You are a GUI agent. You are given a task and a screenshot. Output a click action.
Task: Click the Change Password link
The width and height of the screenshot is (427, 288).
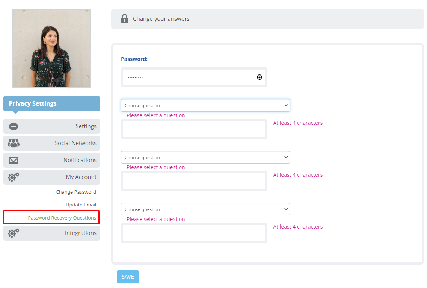coord(76,192)
